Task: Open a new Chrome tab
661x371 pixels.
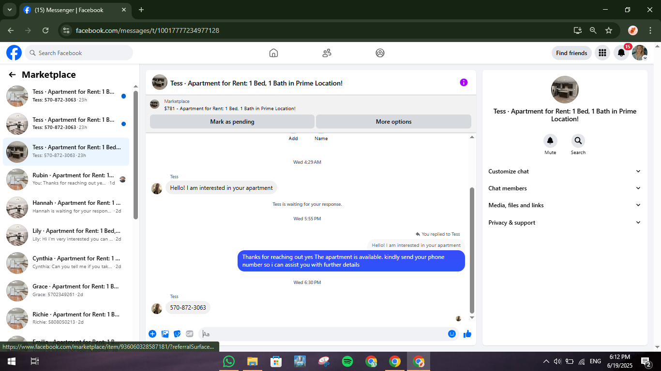Action: [x=141, y=10]
